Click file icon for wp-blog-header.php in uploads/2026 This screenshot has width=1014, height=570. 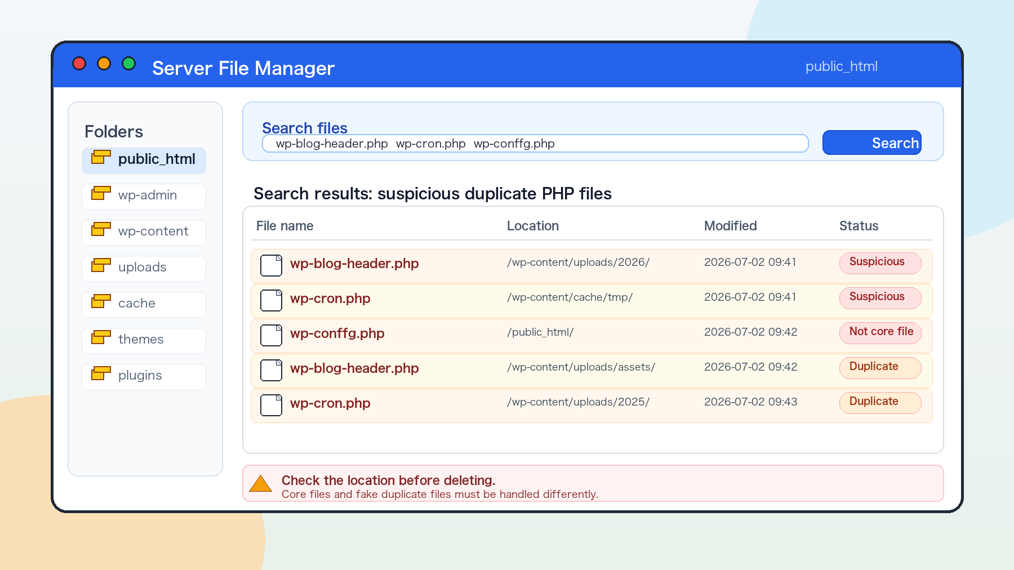[x=271, y=265]
